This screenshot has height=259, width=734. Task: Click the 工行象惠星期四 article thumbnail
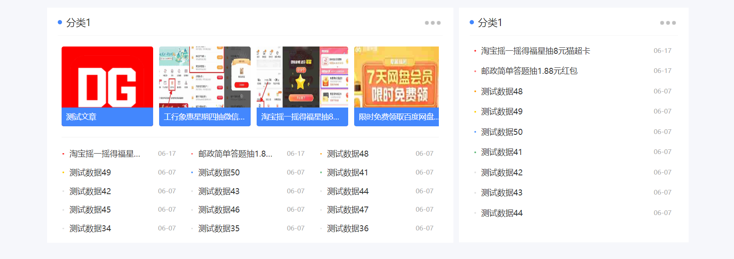(x=204, y=77)
